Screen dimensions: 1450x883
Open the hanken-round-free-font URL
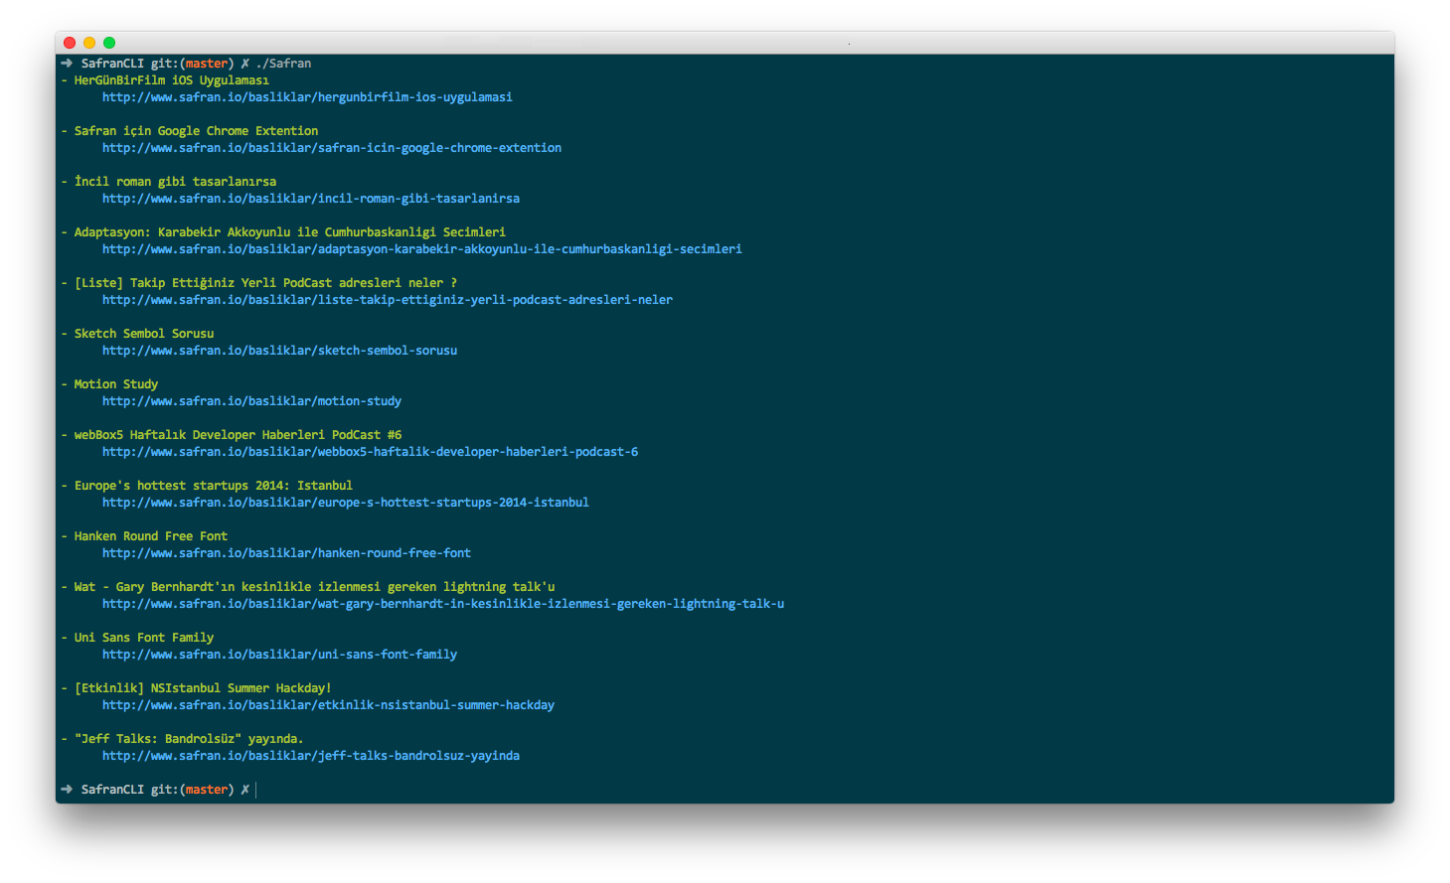pyautogui.click(x=287, y=553)
